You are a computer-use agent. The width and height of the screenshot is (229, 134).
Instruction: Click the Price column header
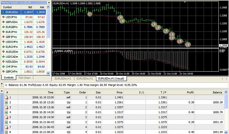point(112,92)
